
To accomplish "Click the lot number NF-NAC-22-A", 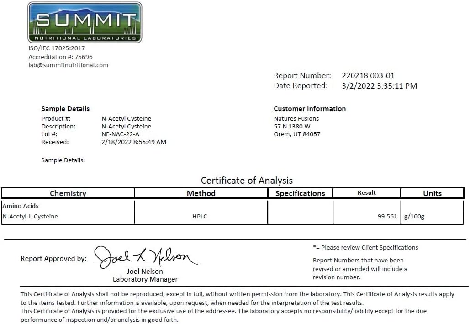I will coord(120,134).
